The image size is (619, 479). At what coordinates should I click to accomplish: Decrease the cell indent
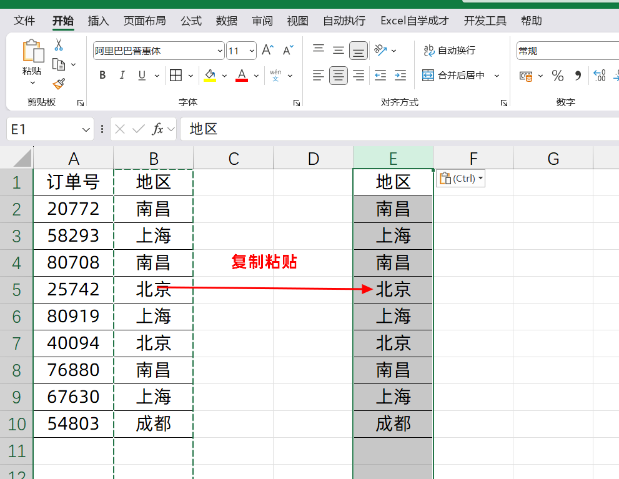(x=380, y=75)
